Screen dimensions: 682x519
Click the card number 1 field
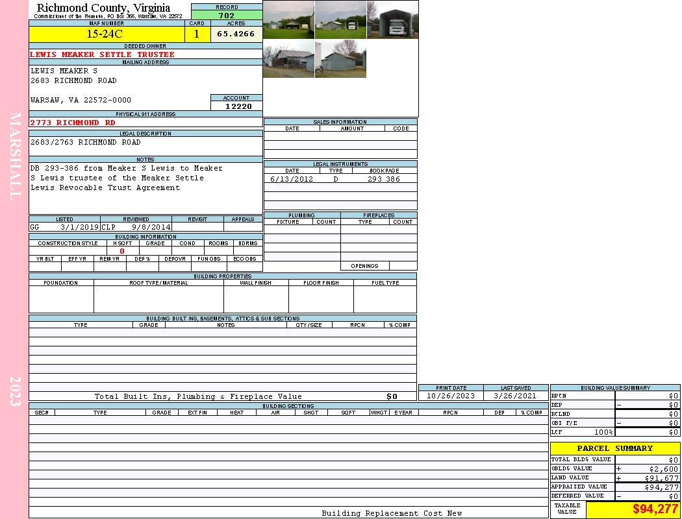(197, 34)
